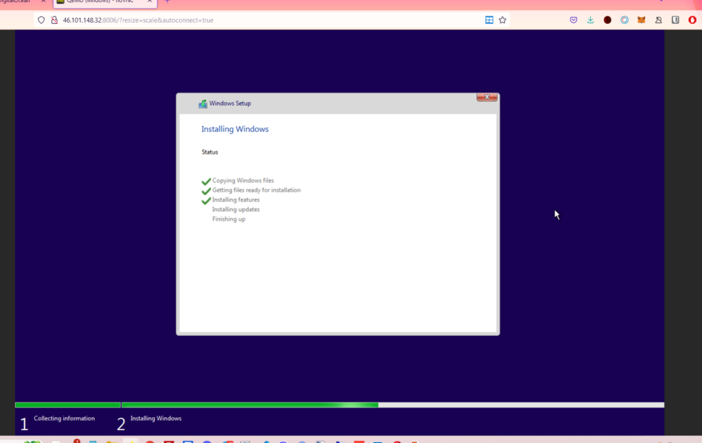This screenshot has height=443, width=702.
Task: Close the Windows Setup dialog
Action: tap(487, 97)
